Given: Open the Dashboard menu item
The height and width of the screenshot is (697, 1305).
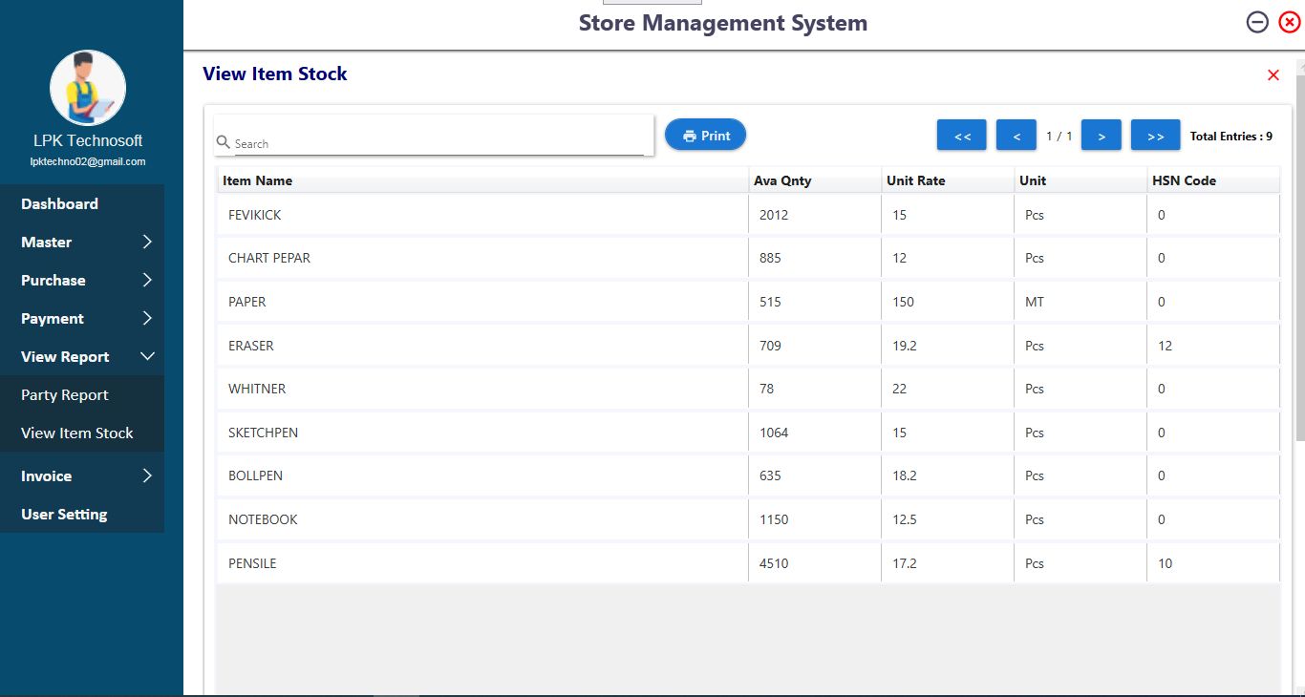Looking at the screenshot, I should [x=59, y=204].
